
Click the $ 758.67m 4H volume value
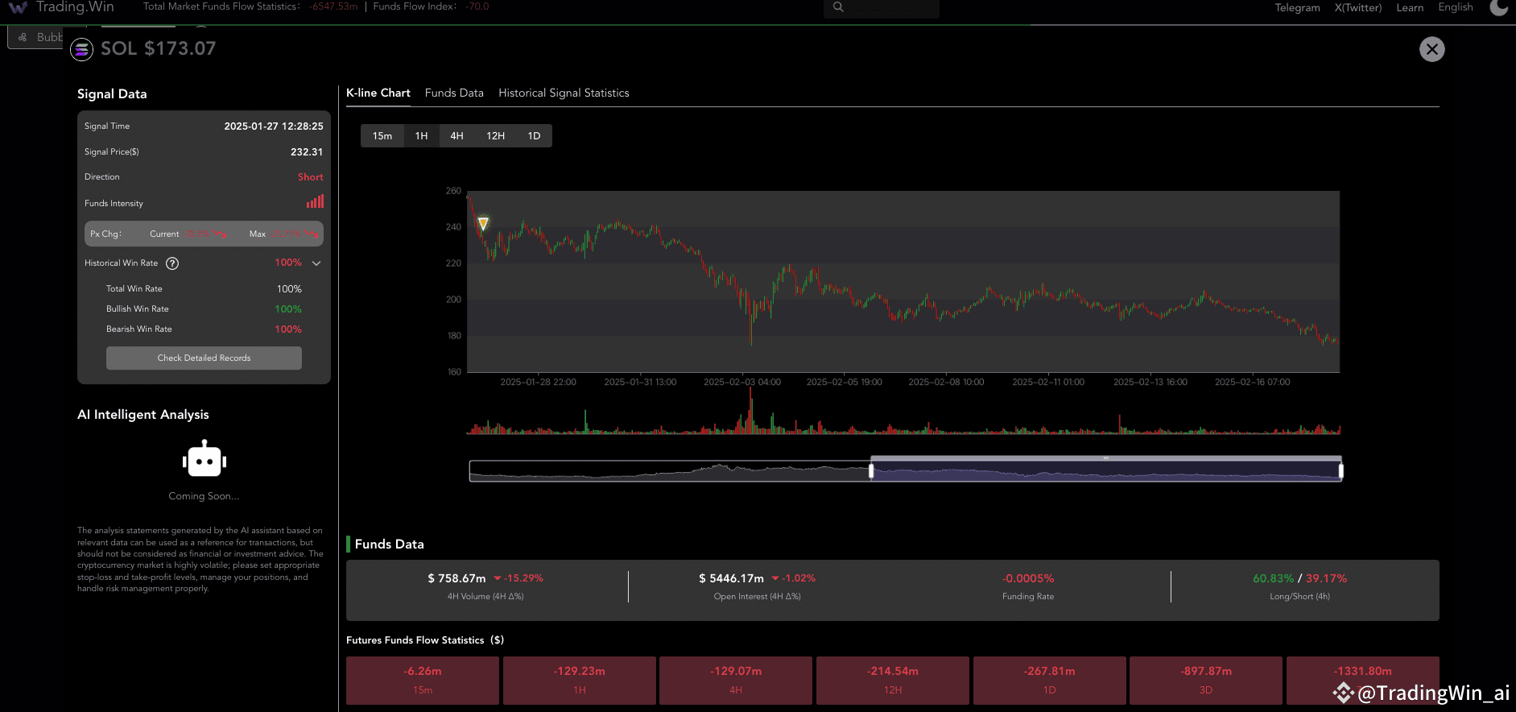pyautogui.click(x=456, y=578)
